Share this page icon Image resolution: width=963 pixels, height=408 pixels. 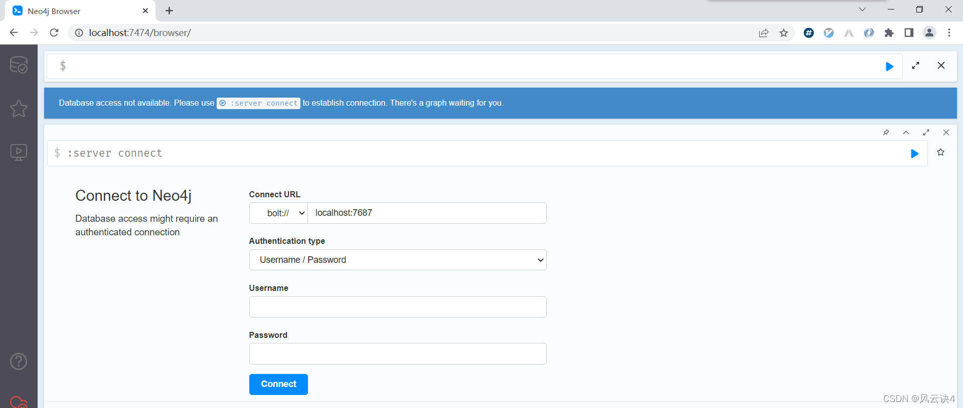pyautogui.click(x=763, y=33)
